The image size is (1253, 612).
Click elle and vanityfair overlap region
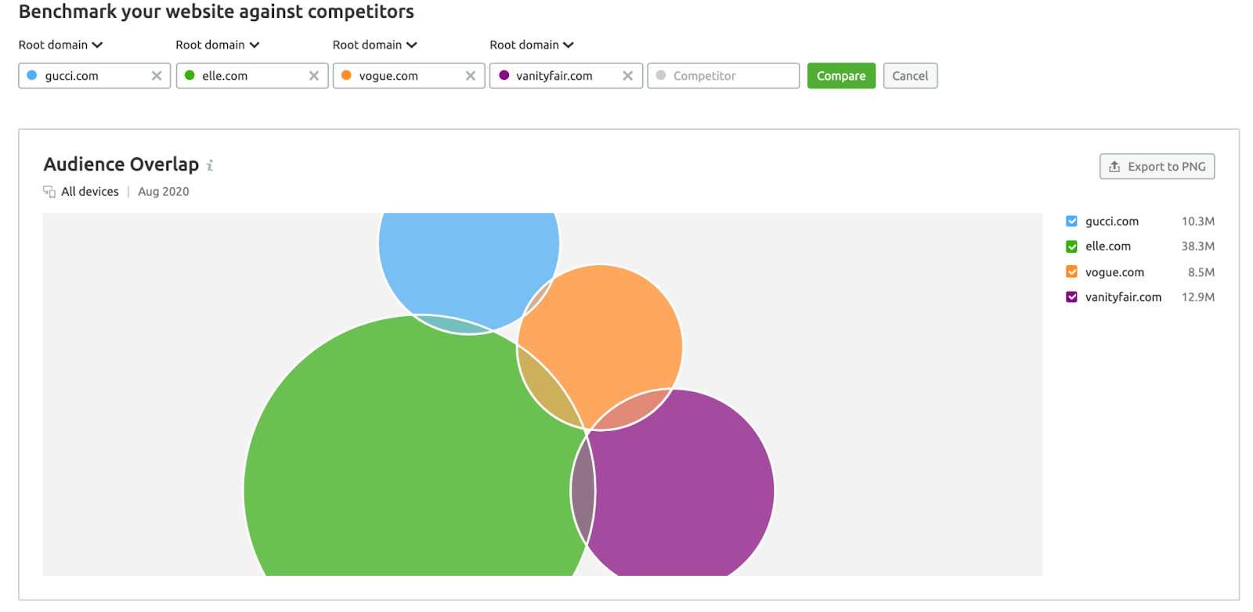tap(583, 491)
